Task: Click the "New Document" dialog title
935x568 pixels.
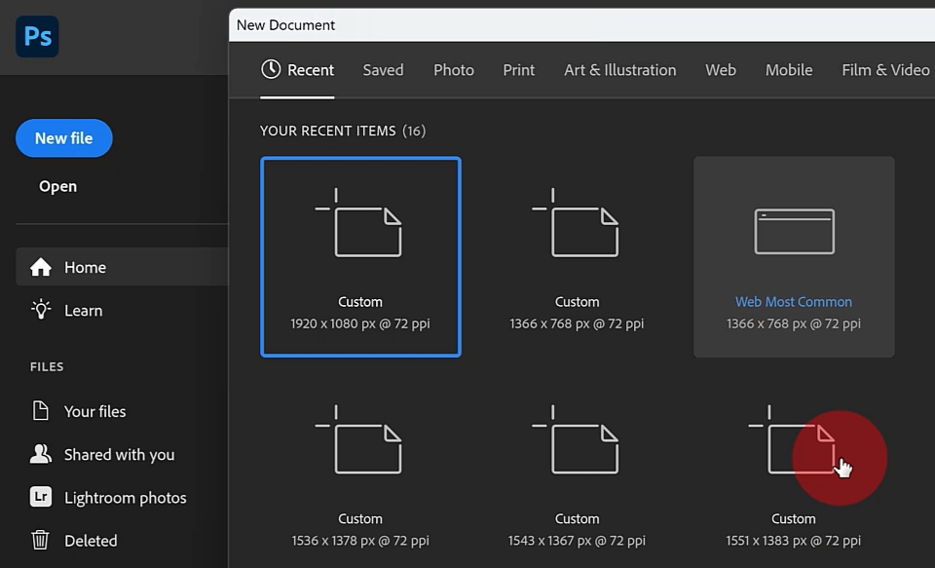Action: 285,25
